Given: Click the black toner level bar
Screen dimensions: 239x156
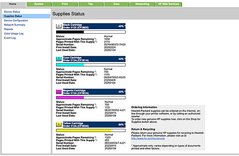Looking at the screenshot, I should click(91, 32).
